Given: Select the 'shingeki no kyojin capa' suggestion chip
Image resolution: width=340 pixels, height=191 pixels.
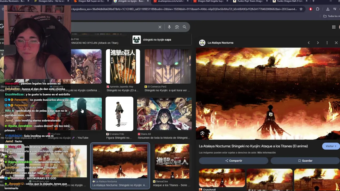Looking at the screenshot, I should (x=161, y=40).
